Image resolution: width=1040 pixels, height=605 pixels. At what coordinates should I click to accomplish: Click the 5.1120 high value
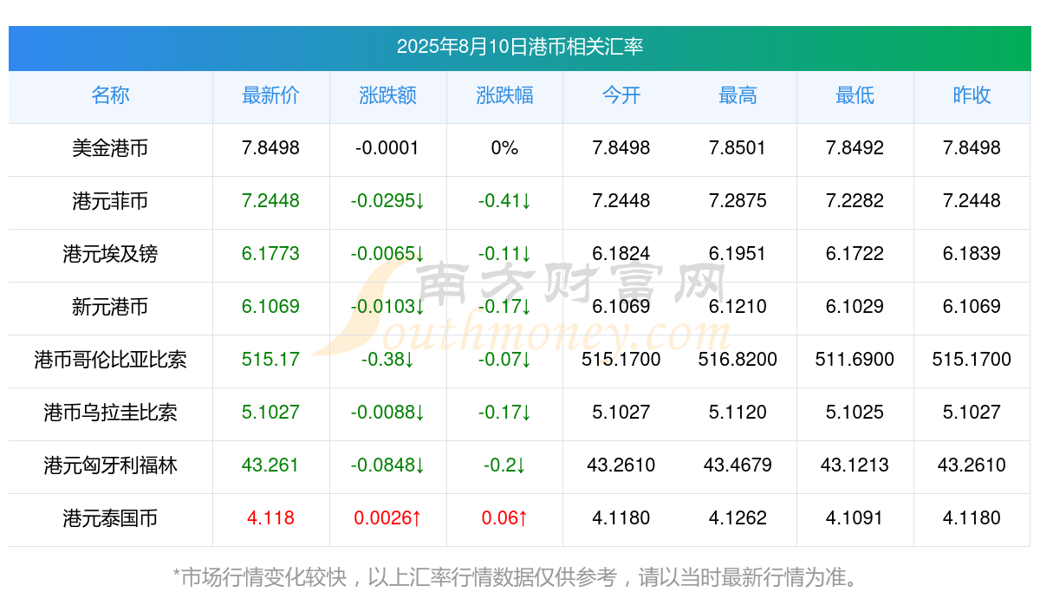tap(738, 413)
